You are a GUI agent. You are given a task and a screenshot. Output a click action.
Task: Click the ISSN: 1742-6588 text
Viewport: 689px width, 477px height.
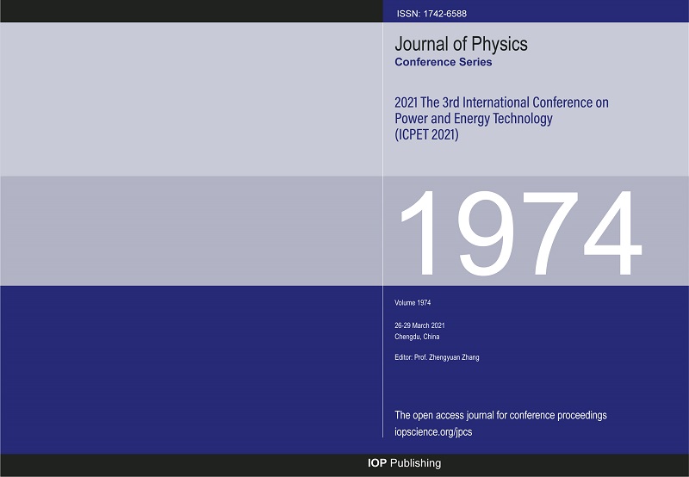431,14
